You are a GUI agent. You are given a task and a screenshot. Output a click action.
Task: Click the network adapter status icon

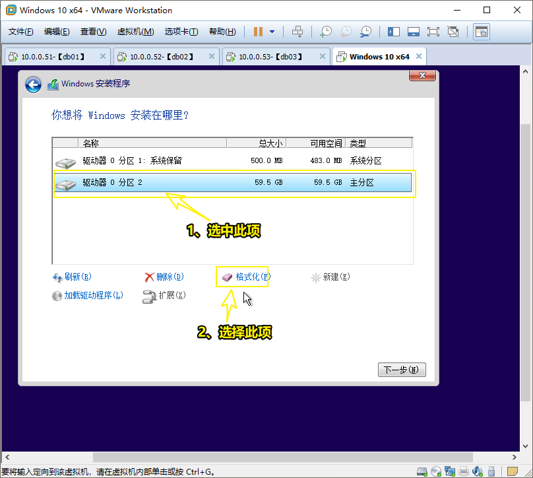click(450, 471)
